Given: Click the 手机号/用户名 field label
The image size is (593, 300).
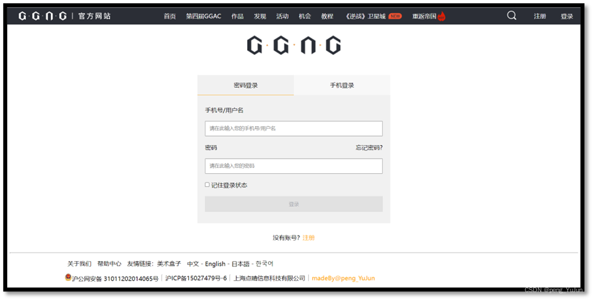Looking at the screenshot, I should tap(224, 110).
